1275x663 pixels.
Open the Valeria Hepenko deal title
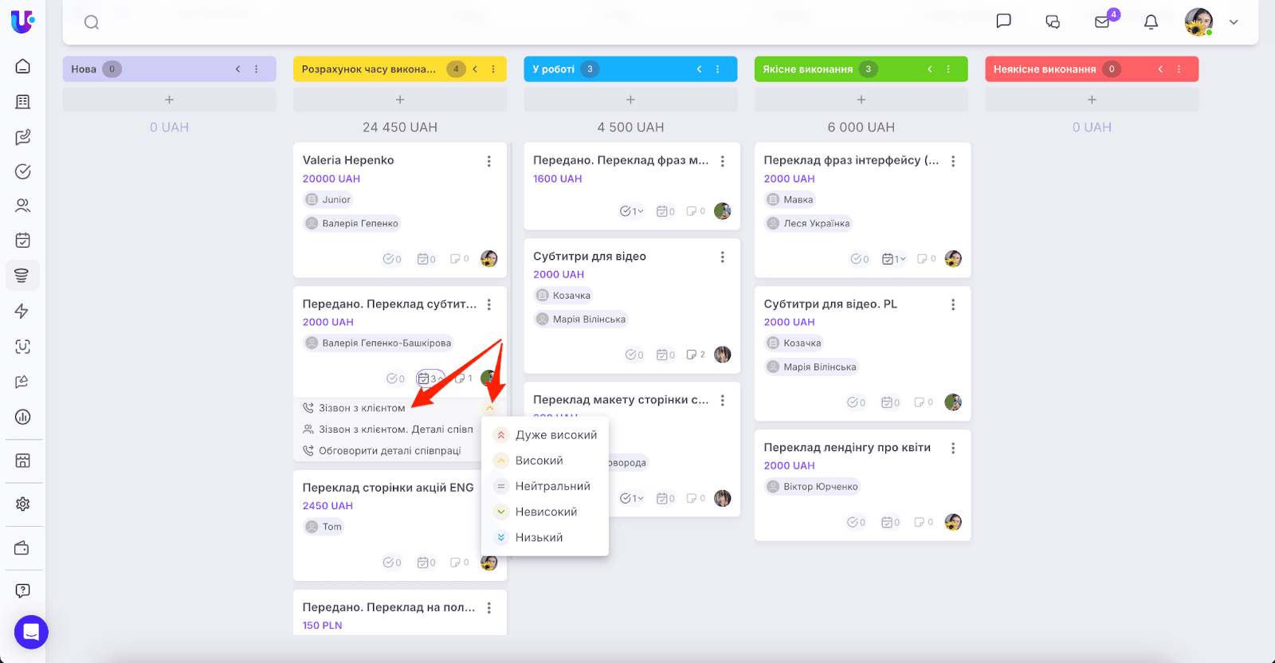pos(348,160)
